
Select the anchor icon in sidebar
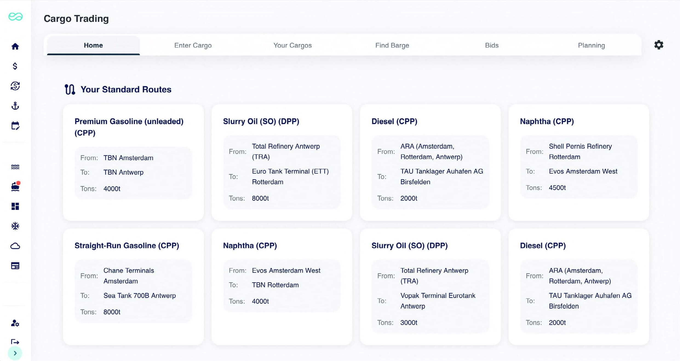point(15,106)
